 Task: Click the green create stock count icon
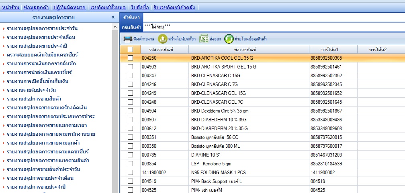[x=162, y=39]
